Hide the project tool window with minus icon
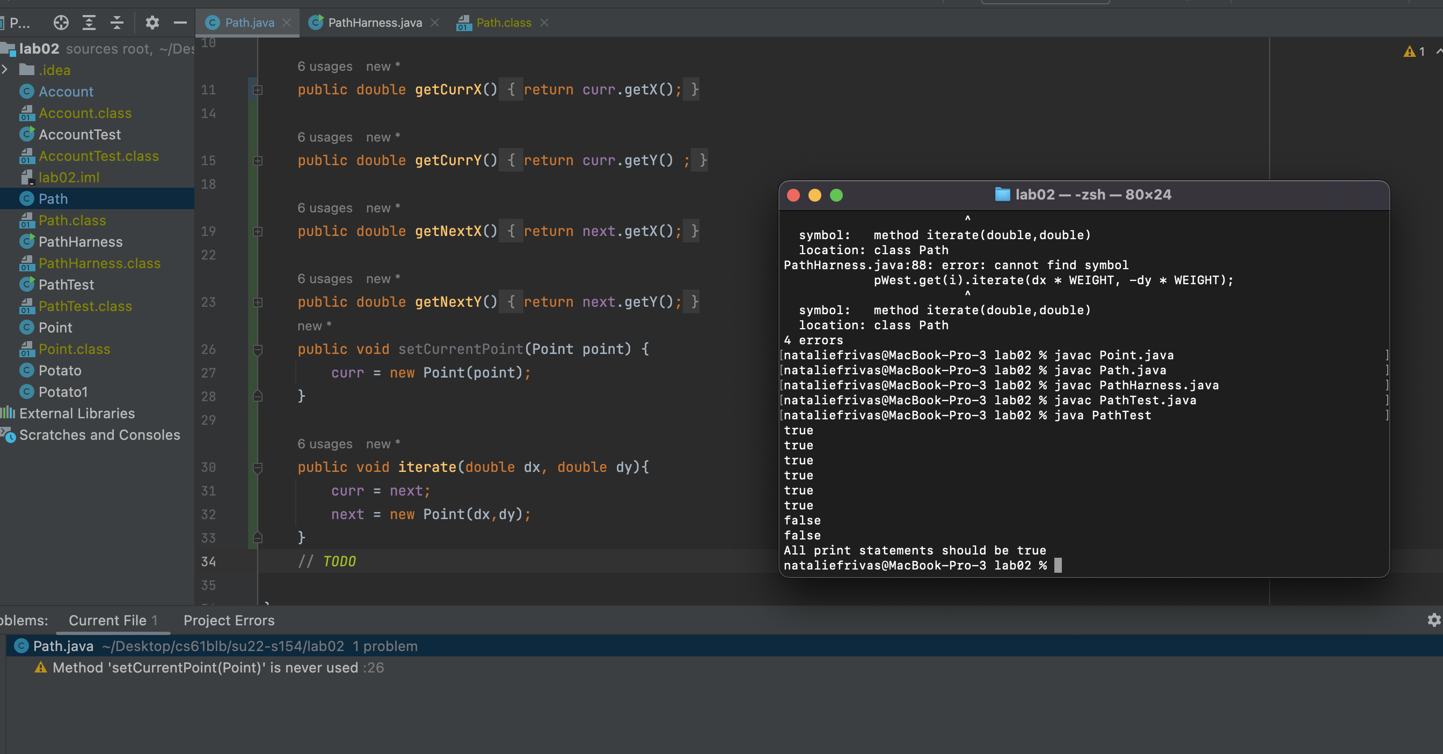 [x=180, y=23]
